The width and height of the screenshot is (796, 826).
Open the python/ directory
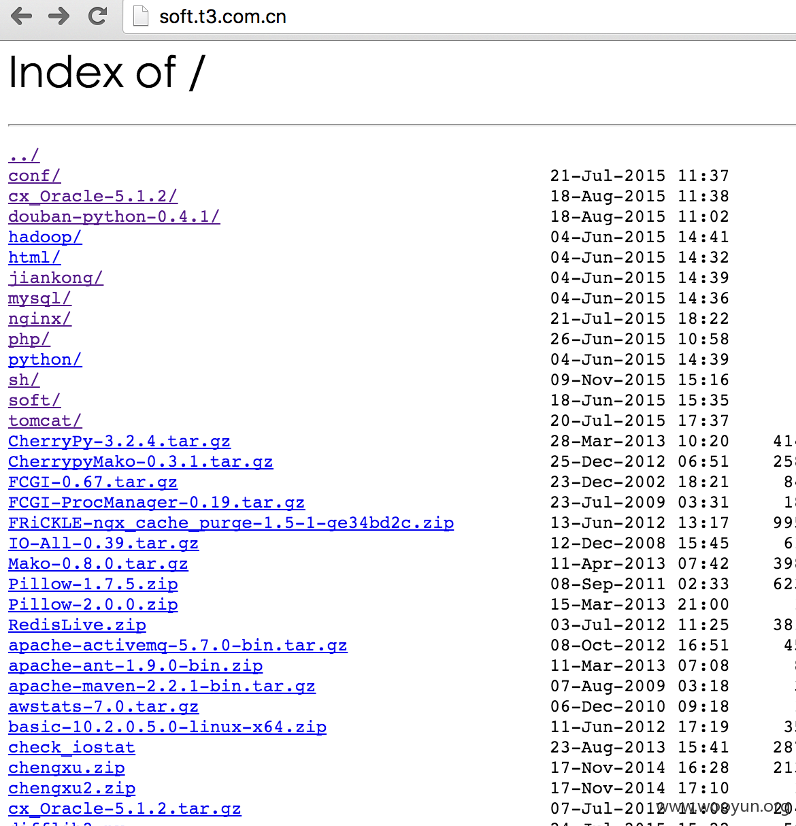pyautogui.click(x=45, y=359)
